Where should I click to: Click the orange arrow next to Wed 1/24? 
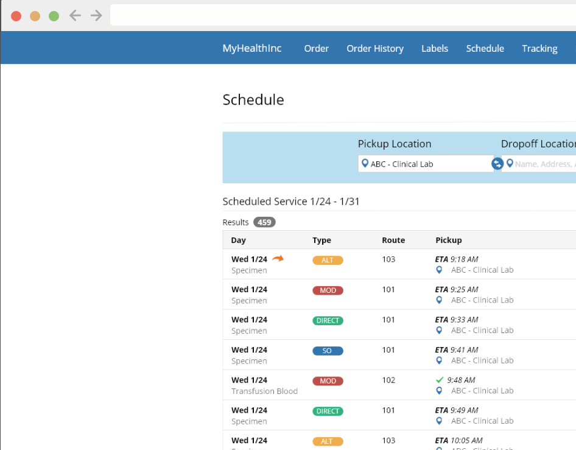278,259
